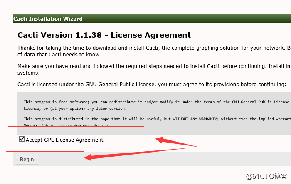Viewport: 291px width, 184px height.
Task: Click the paragraph starting 'Thanks for taking the time'
Action: 154,51
